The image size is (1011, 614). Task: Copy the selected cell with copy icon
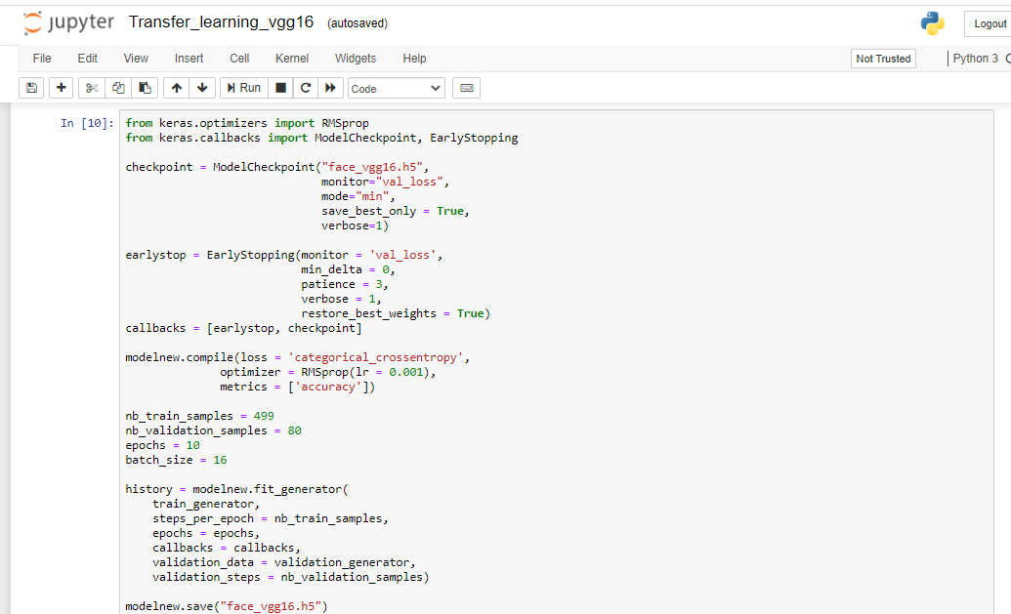pos(117,87)
